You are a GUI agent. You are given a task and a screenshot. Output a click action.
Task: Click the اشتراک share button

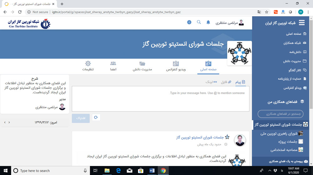coord(81,118)
